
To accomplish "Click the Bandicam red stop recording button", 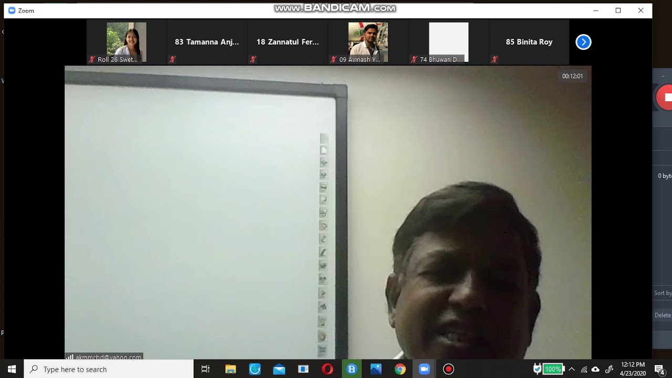I will [x=666, y=97].
